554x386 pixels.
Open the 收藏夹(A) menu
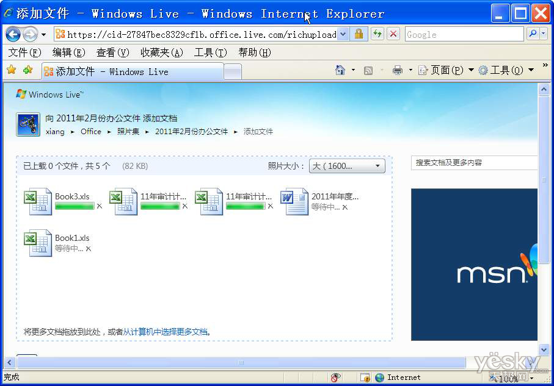(x=162, y=52)
